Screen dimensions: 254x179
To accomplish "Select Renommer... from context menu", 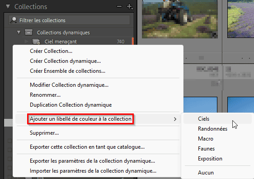I will (45, 95).
